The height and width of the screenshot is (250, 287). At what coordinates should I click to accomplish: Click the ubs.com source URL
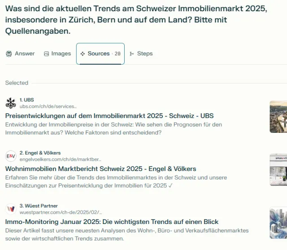tap(48, 106)
